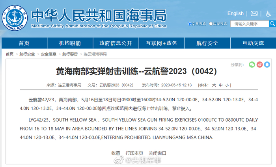This screenshot has height=167, width=276.
Task: Open the 机构职能 navigation tab
Action: 70,43
